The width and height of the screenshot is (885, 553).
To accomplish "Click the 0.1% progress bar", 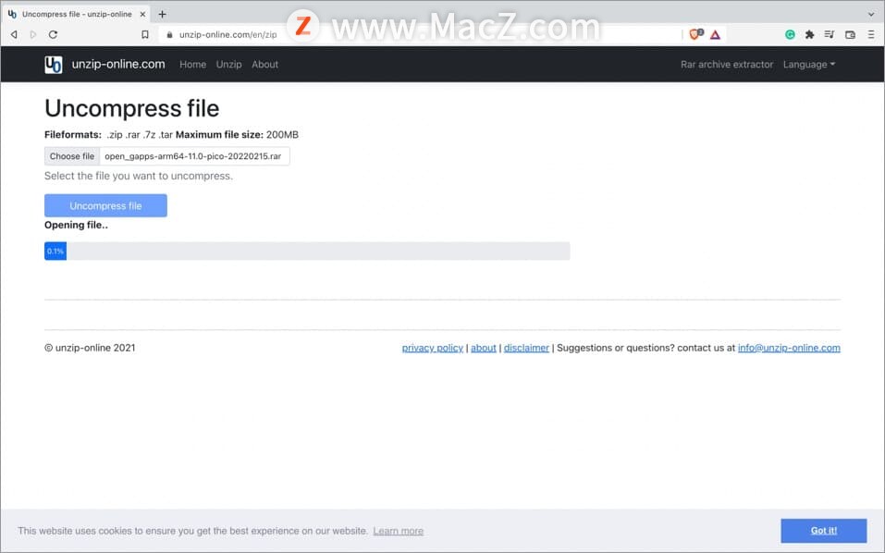I will coord(307,252).
